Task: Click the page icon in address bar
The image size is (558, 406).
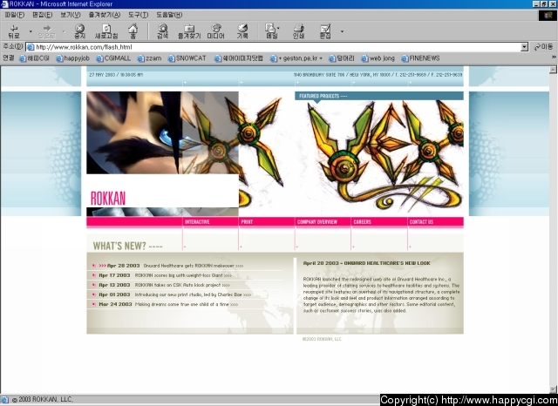Action: (x=31, y=47)
